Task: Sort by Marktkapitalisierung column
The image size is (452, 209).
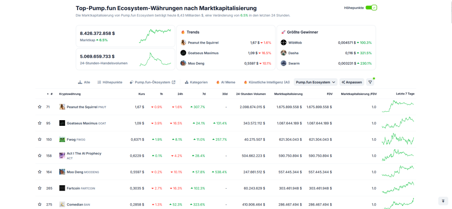Action: tap(288, 94)
